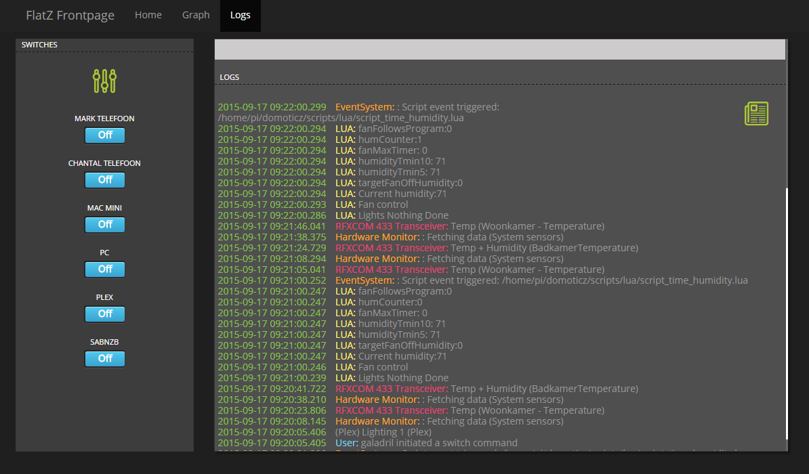Select the 09:22:00.293 Fan control line
809x474 pixels.
point(312,204)
